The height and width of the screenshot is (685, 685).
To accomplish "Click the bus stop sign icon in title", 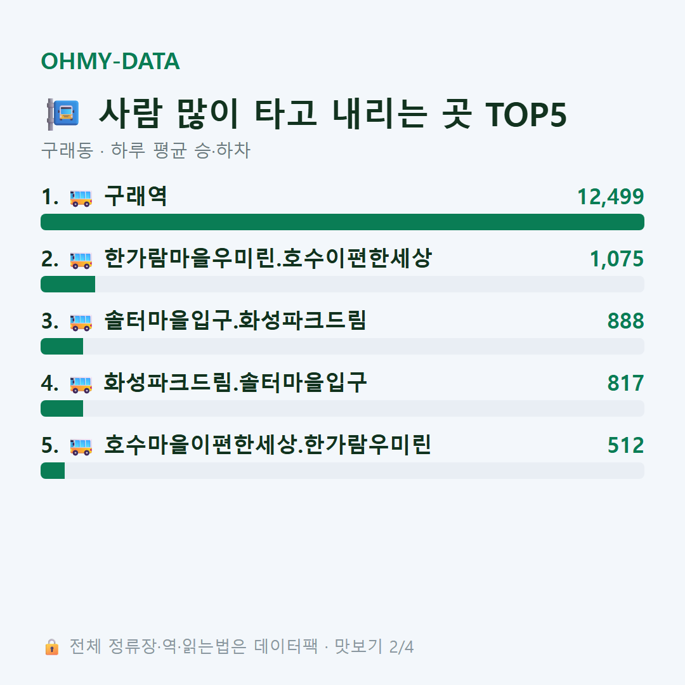I will 63,114.
